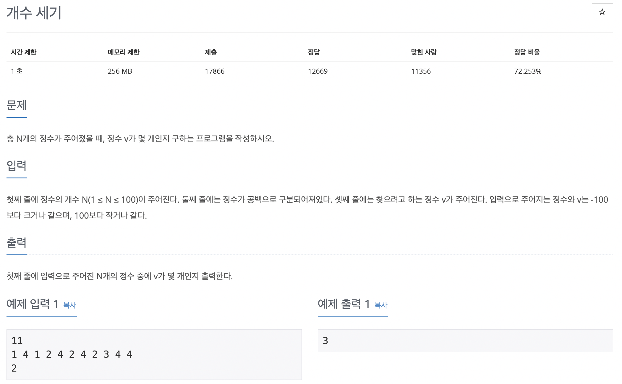Click the example output box showing 3

(x=465, y=341)
